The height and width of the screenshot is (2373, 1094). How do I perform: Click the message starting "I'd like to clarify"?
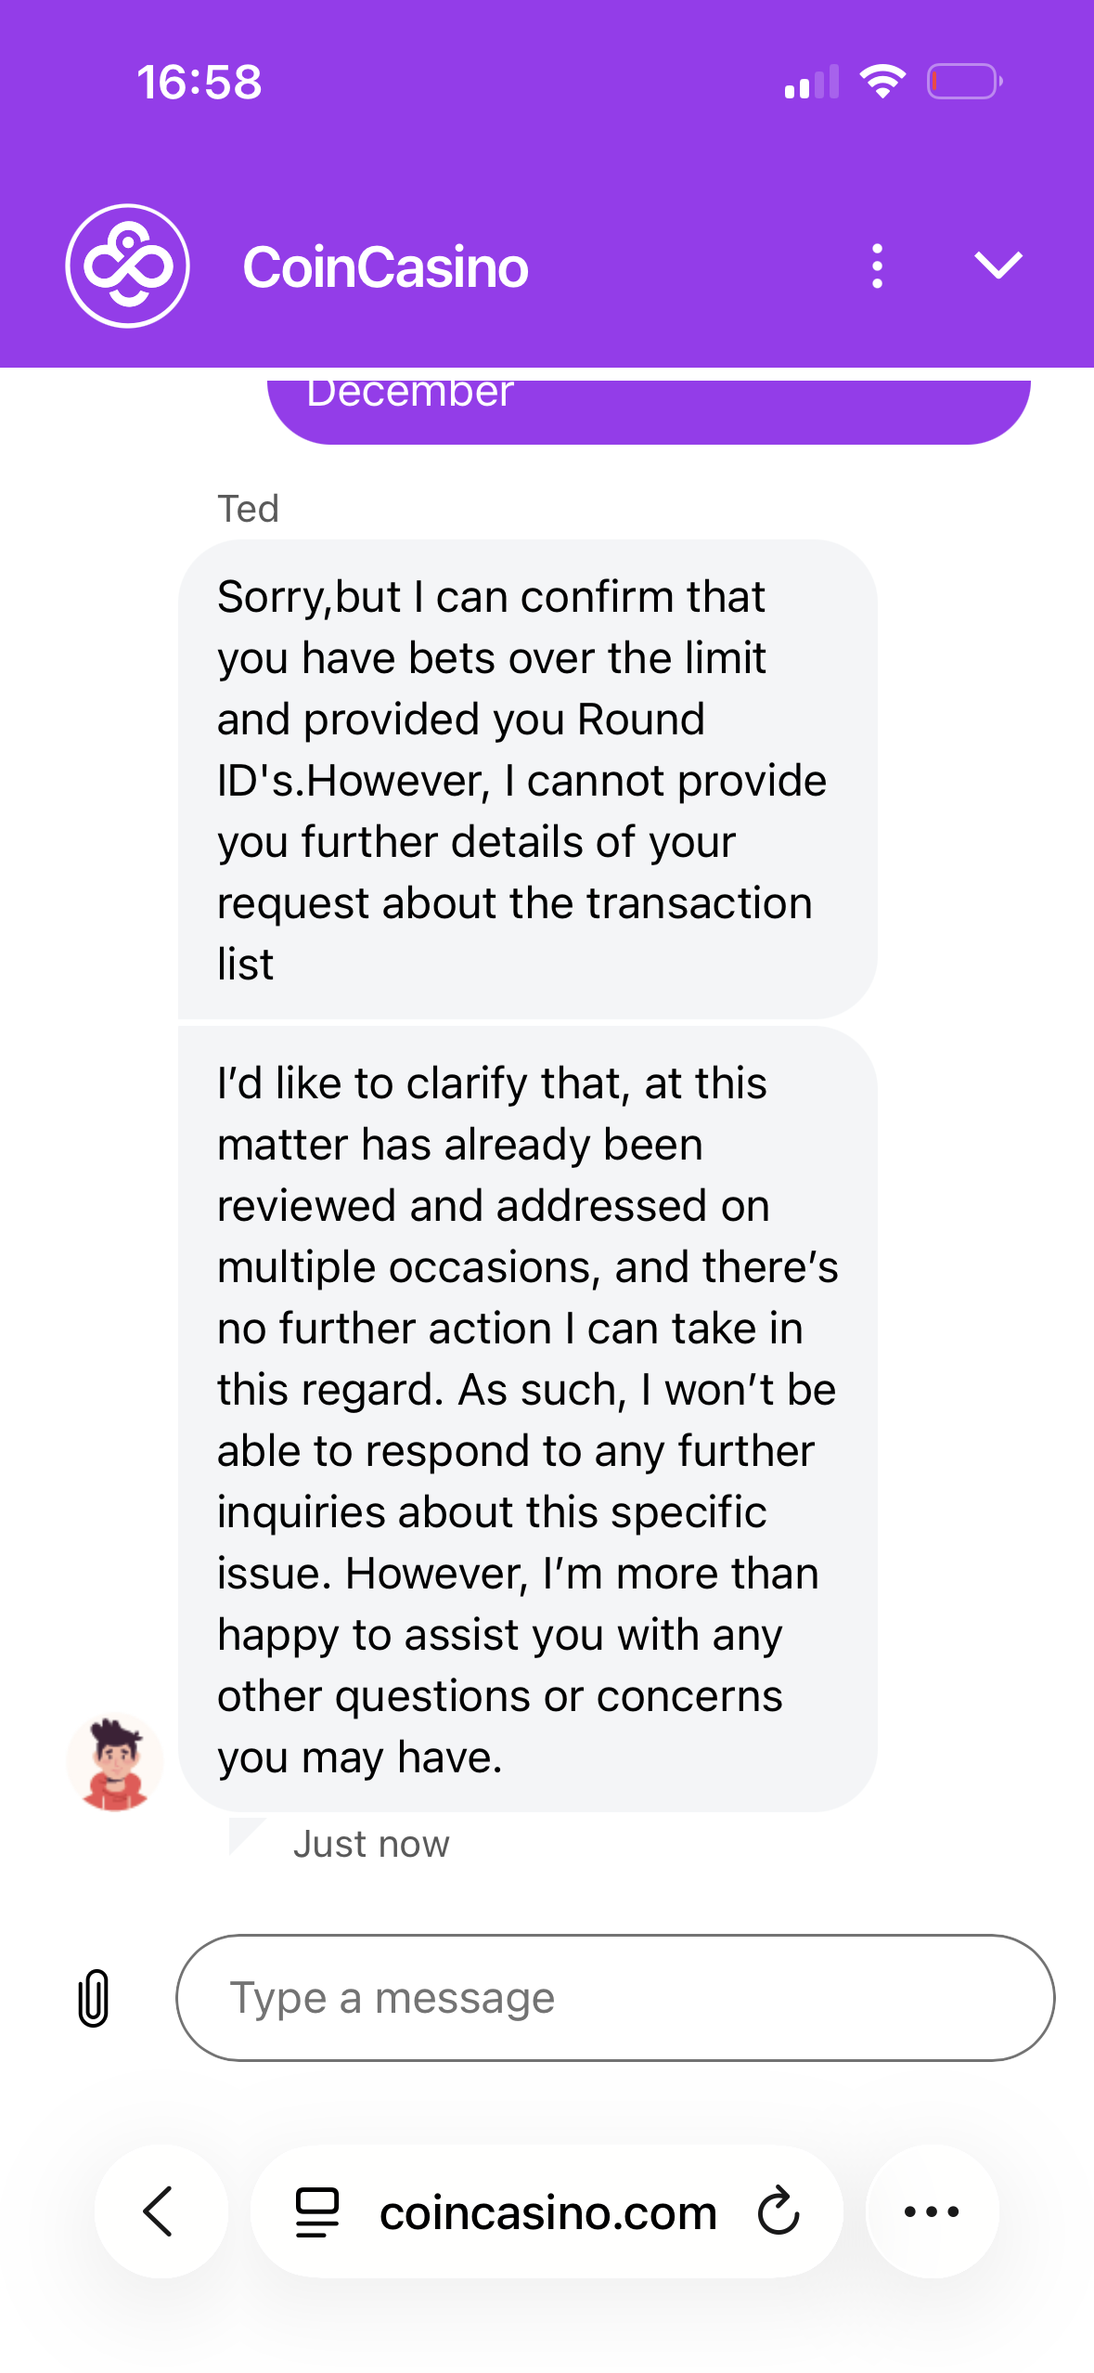click(527, 1419)
